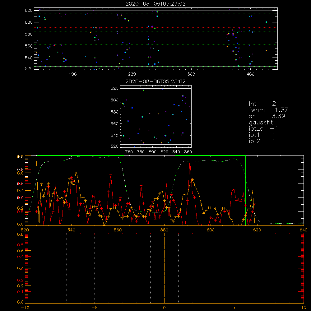Viewport: 311px width, 311px height.
Task: Click the 300 tick label on the top plot
Action: tap(191, 74)
